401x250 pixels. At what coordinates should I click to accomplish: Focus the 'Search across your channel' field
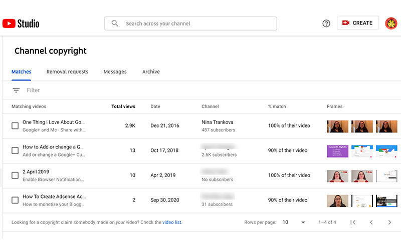195,23
